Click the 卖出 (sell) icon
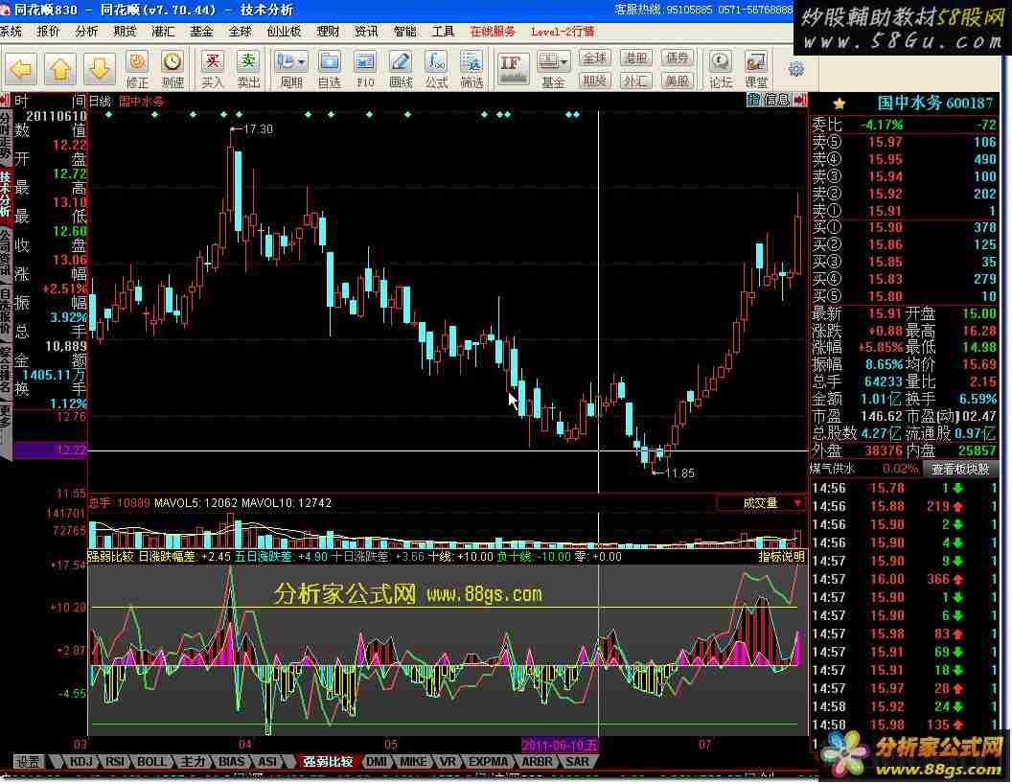The image size is (1012, 784). coord(248,70)
